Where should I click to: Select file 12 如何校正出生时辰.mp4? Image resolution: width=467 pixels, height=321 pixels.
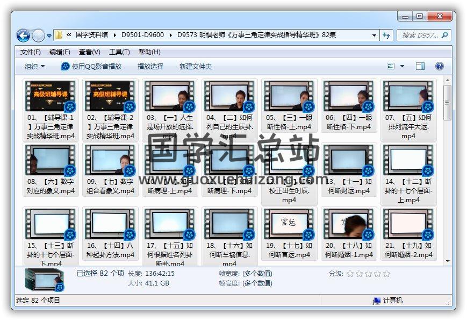tap(289, 174)
